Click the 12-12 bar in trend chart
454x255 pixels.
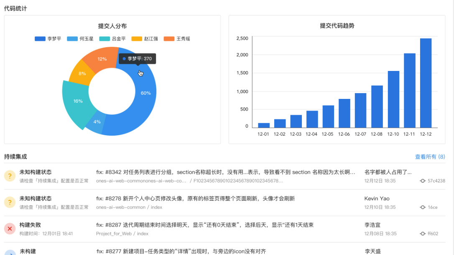coord(426,83)
